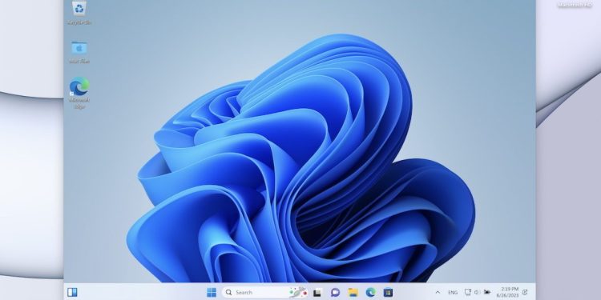Viewport: 601px width, 300px height.
Task: Open Microsoft Store from the taskbar
Action: (x=389, y=293)
